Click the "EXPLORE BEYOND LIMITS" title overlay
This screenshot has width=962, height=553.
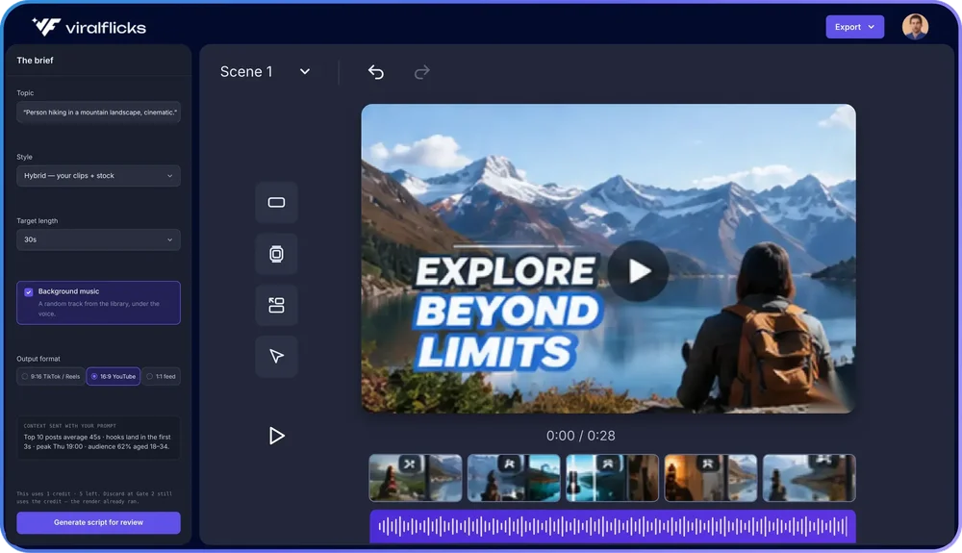coord(507,312)
